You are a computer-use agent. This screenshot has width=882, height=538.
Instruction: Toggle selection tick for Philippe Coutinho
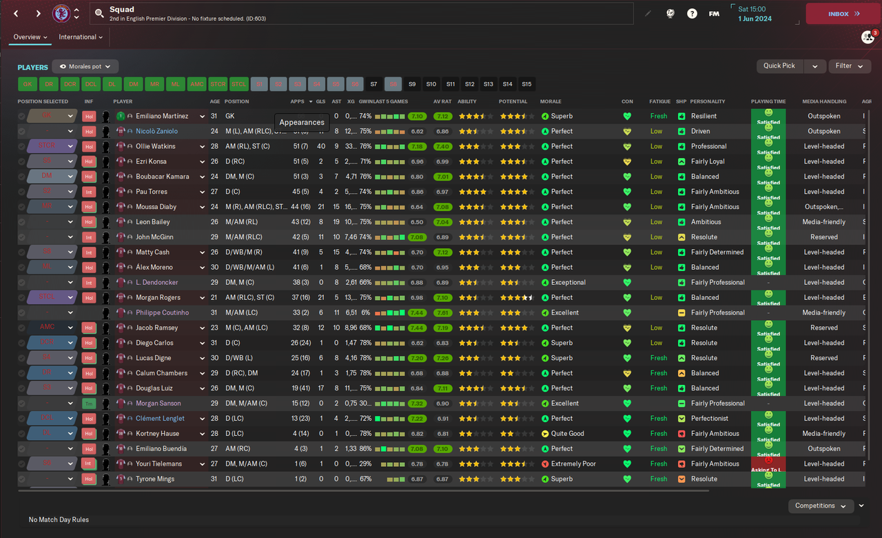(x=21, y=312)
